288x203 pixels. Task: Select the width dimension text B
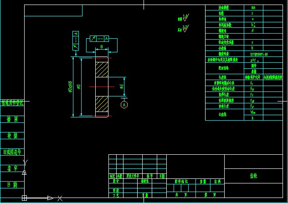coord(102,47)
